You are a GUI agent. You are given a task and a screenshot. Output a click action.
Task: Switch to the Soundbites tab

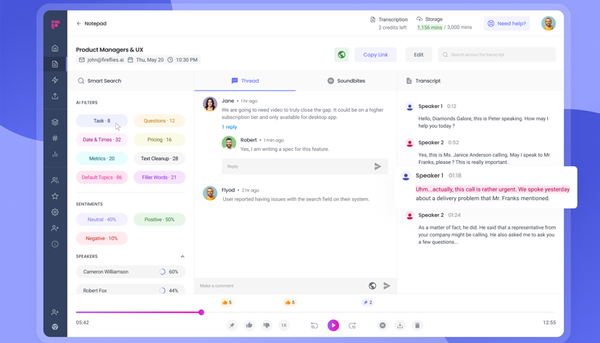click(x=346, y=81)
